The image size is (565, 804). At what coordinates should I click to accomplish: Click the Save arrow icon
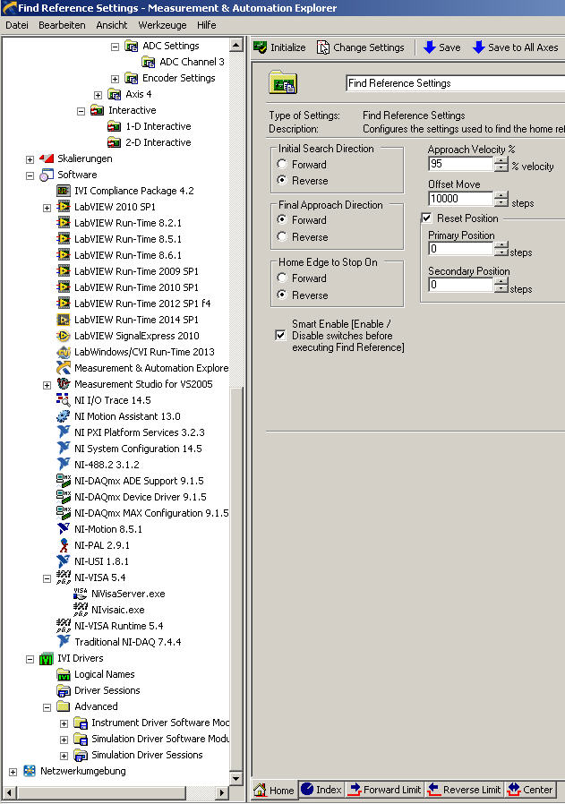430,47
